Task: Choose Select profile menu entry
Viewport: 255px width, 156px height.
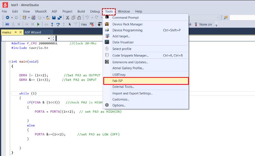Action: (x=146, y=49)
